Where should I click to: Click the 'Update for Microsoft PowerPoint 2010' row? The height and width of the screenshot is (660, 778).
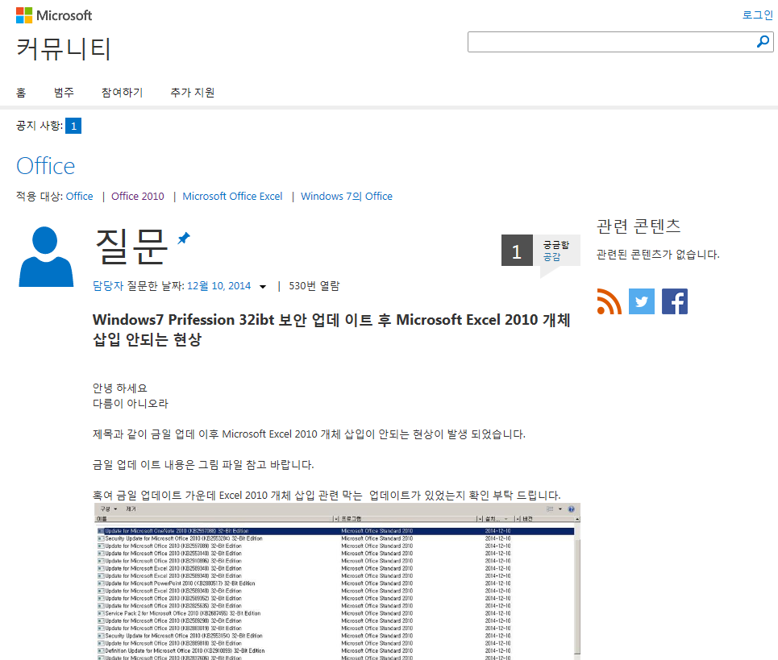335,583
